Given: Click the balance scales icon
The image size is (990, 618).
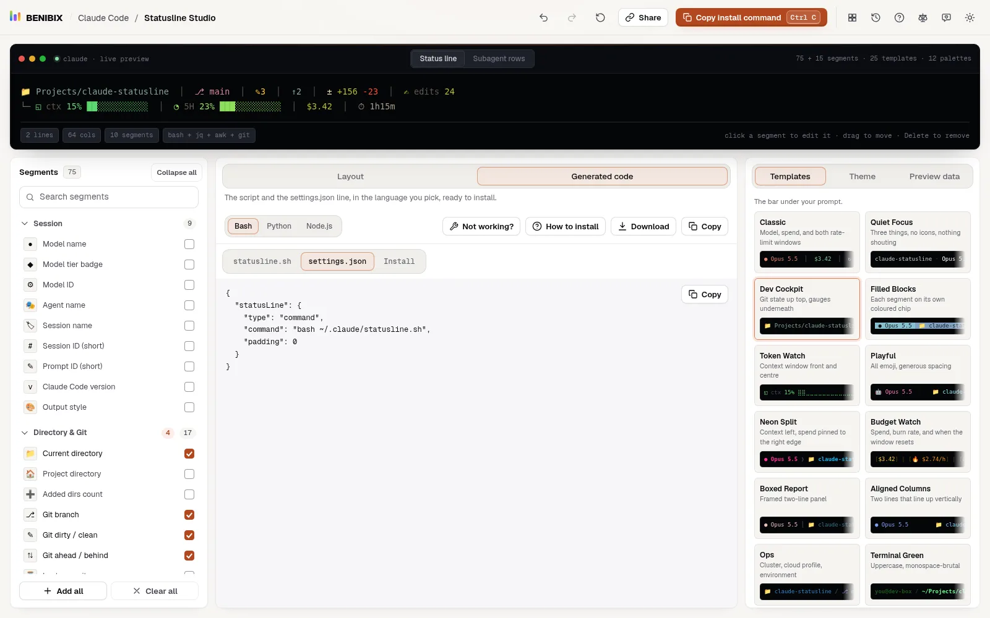Looking at the screenshot, I should click(x=923, y=18).
